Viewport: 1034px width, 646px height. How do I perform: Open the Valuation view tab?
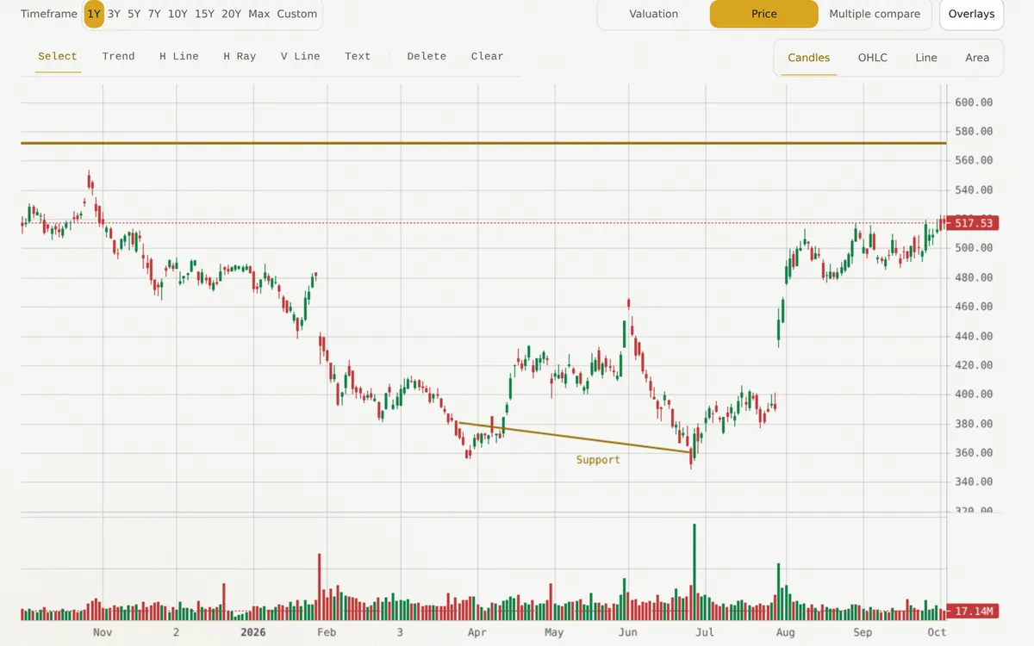pyautogui.click(x=654, y=14)
